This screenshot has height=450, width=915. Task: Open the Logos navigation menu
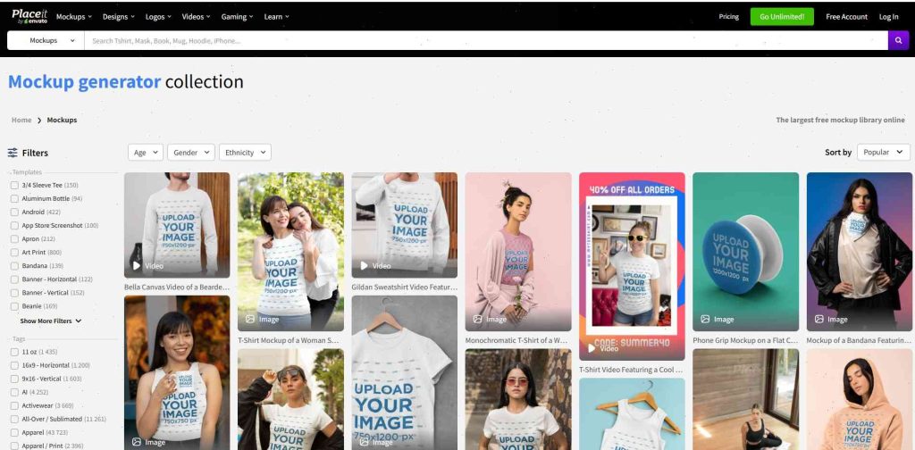point(158,16)
